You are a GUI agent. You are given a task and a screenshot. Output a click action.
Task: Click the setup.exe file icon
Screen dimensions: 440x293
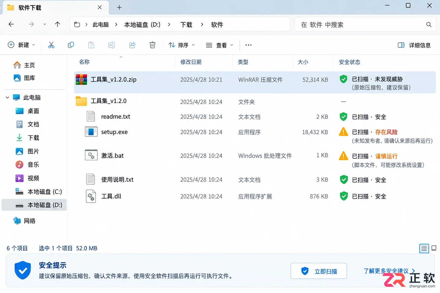pyautogui.click(x=91, y=132)
